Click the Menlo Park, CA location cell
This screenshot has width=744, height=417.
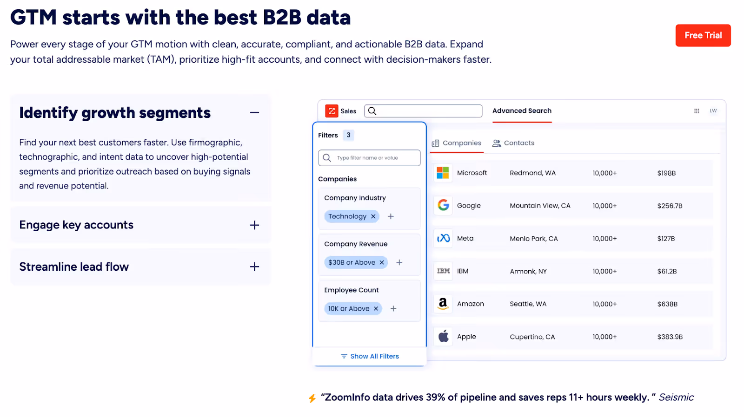[534, 239]
